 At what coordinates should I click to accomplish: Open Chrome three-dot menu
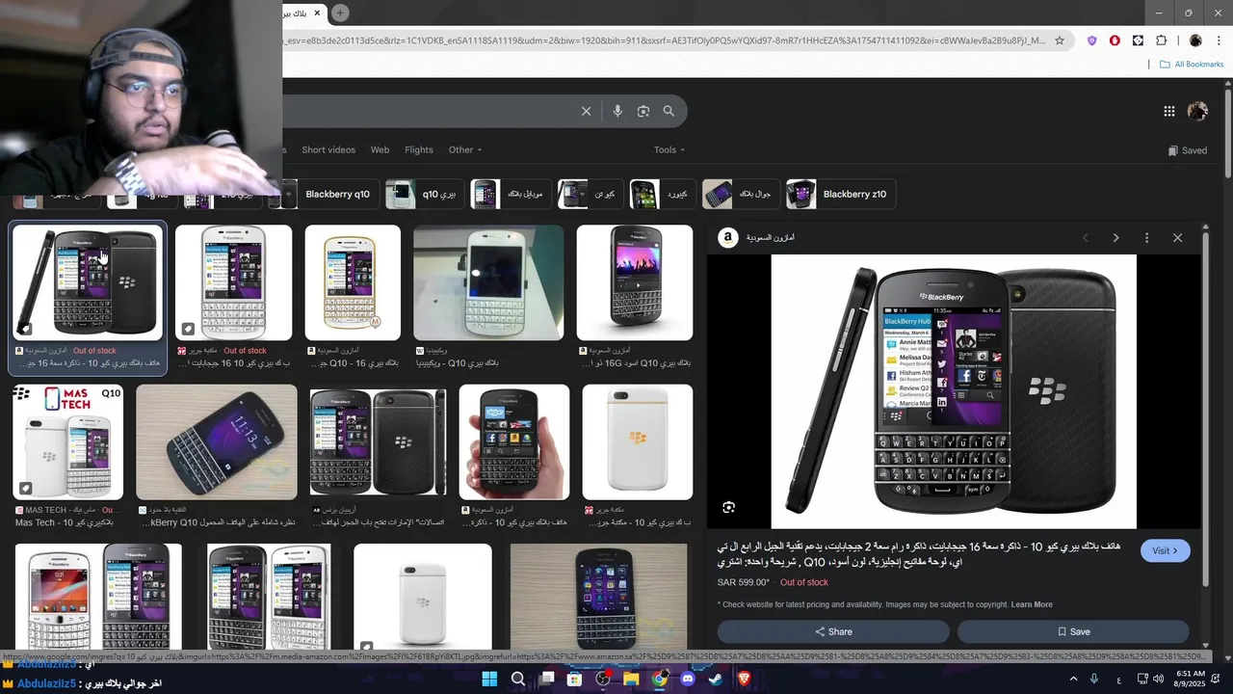(x=1219, y=40)
